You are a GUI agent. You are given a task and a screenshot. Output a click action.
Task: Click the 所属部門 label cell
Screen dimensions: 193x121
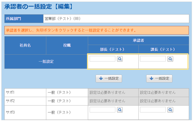[24, 19]
